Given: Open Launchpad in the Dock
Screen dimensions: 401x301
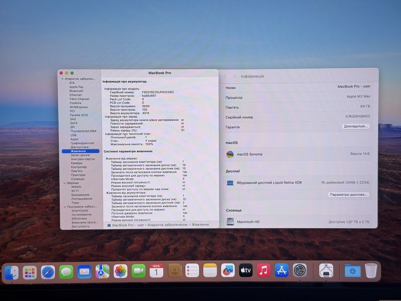Looking at the screenshot, I should pyautogui.click(x=30, y=272).
